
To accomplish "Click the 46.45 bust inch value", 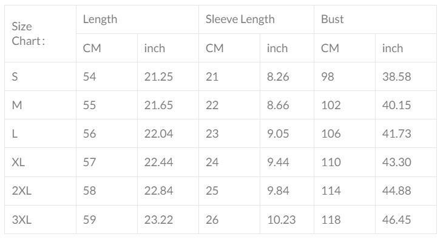I will pos(397,219).
